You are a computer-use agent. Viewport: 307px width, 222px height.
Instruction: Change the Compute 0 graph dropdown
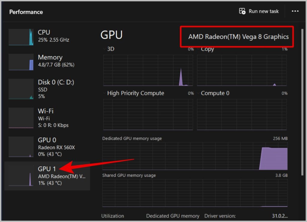(199, 93)
